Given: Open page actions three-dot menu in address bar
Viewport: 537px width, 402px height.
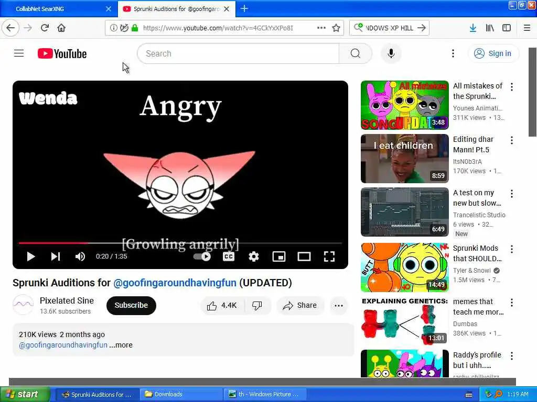Looking at the screenshot, I should 321,28.
